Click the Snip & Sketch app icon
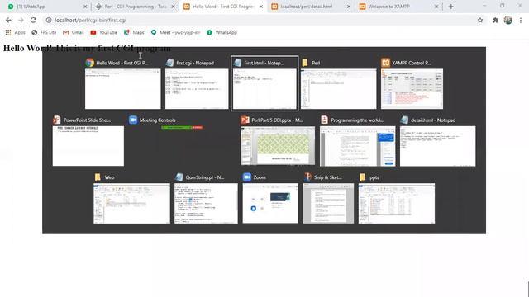529x297 pixels. pos(307,177)
